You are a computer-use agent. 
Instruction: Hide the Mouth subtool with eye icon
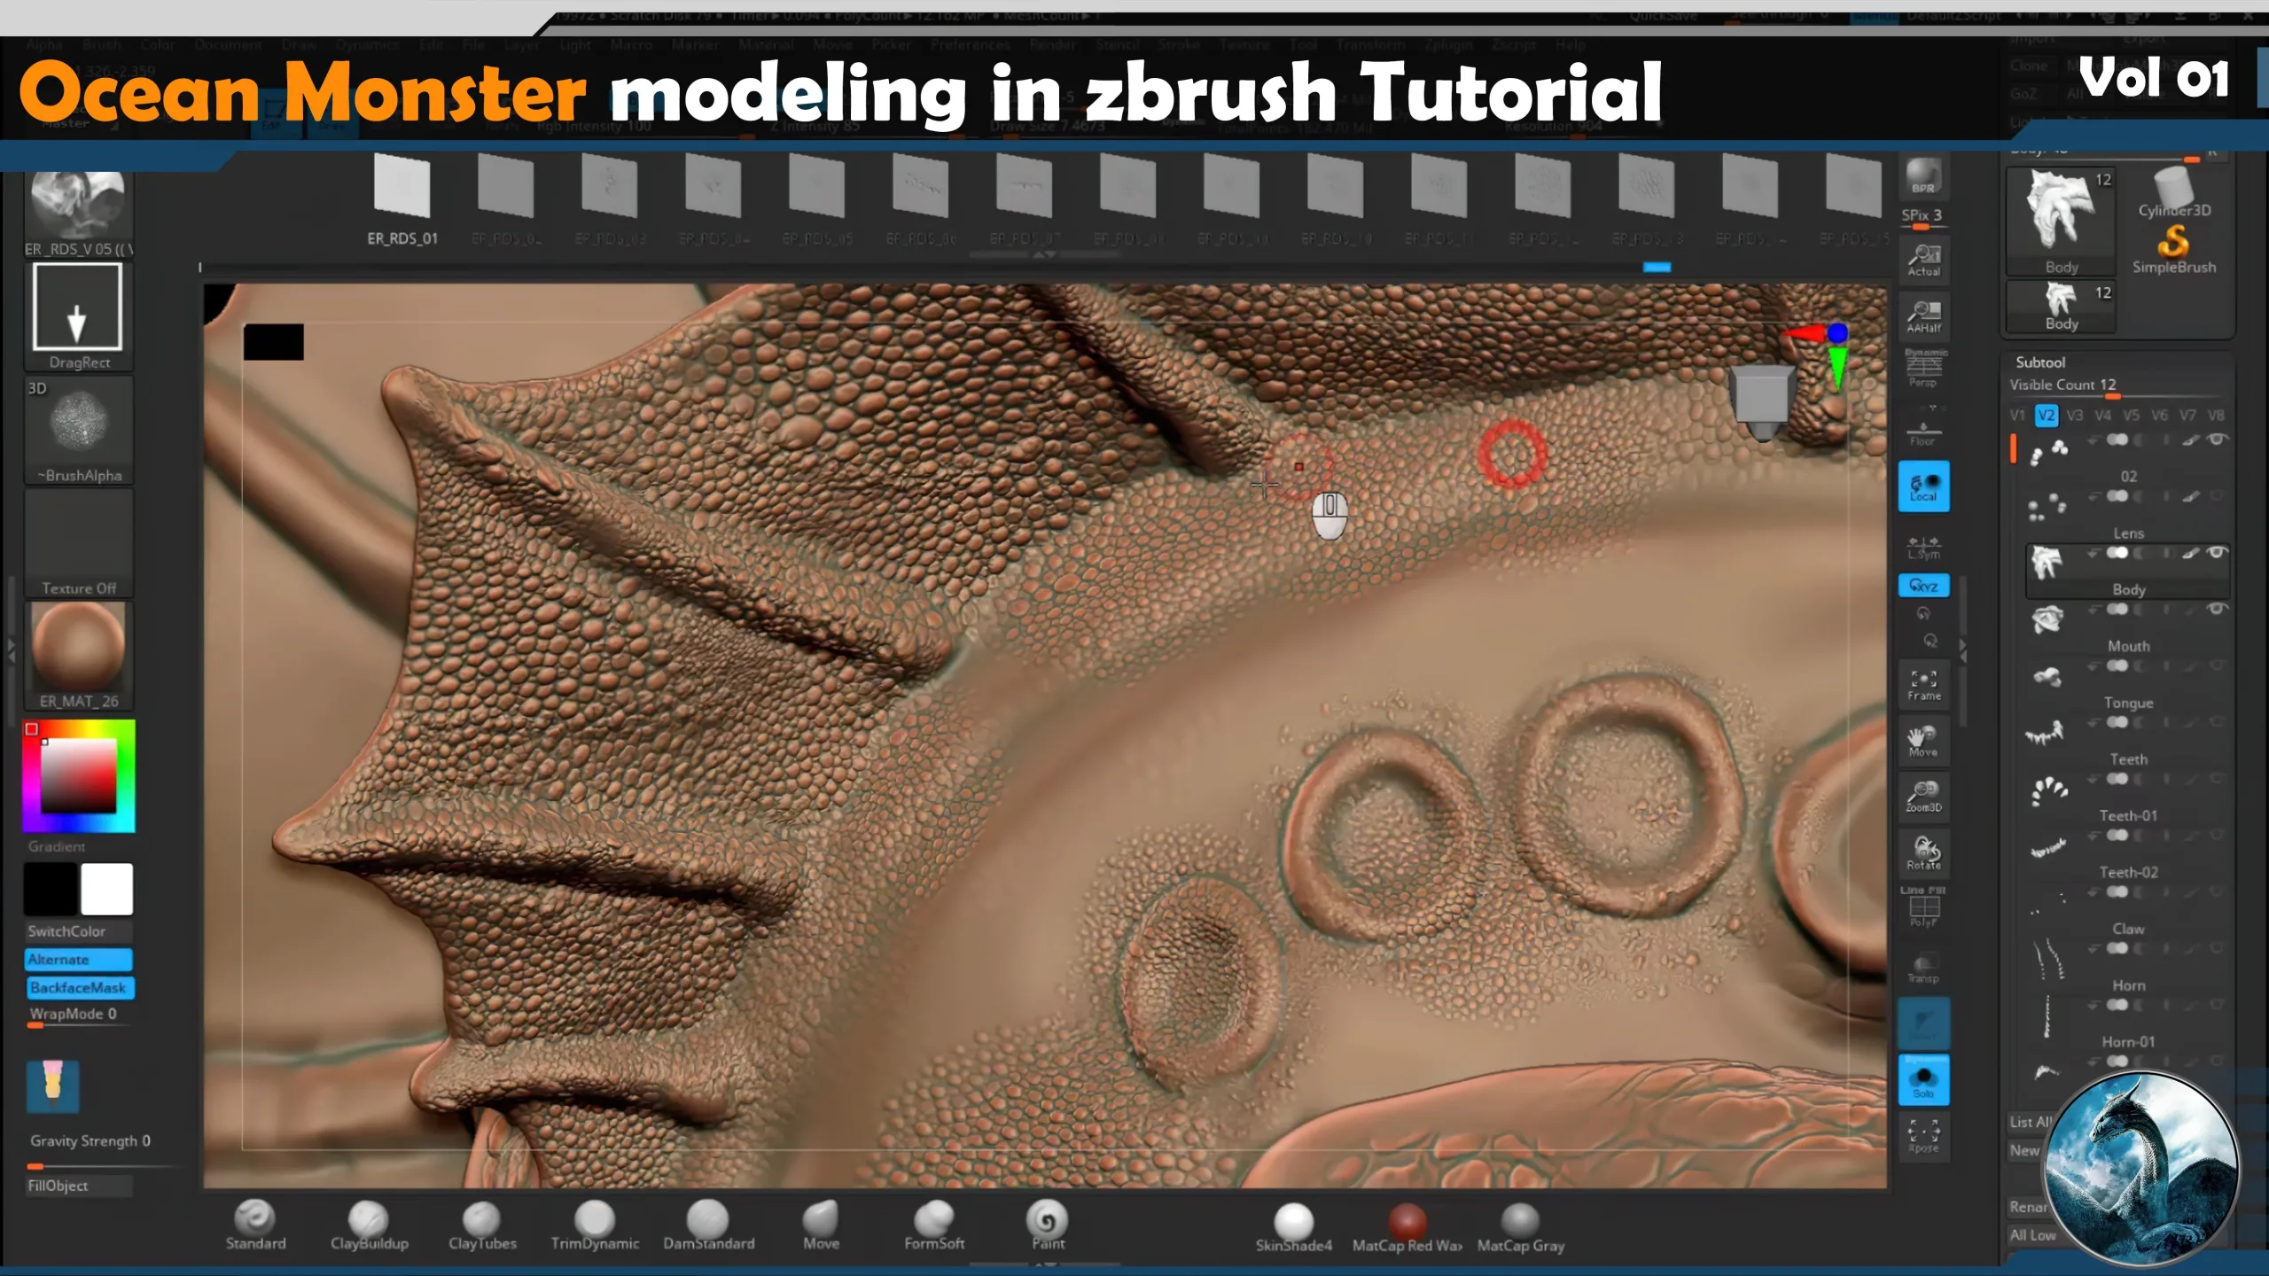(2216, 610)
